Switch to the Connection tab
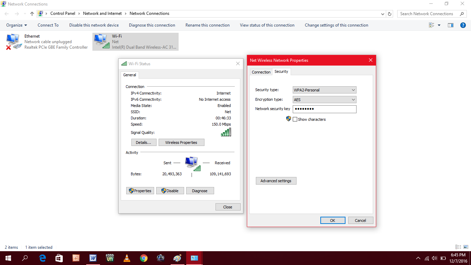Image resolution: width=471 pixels, height=265 pixels. [x=261, y=72]
